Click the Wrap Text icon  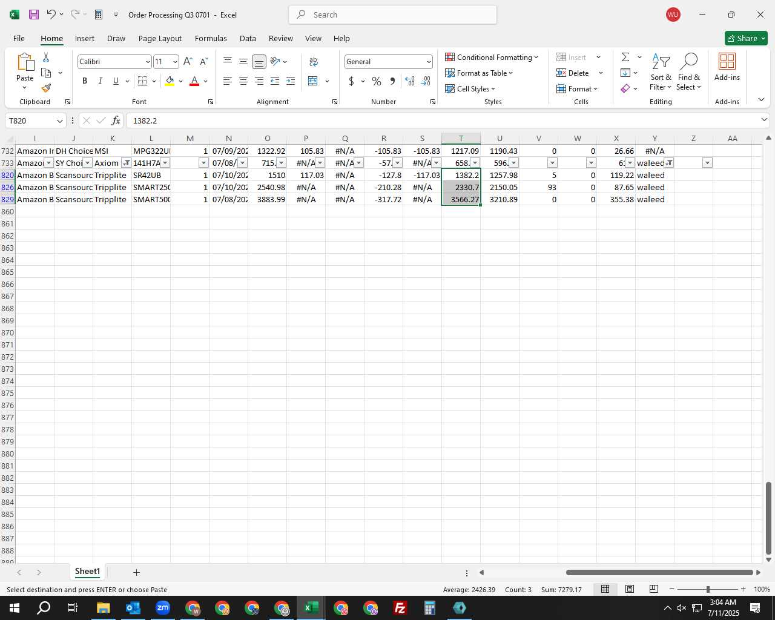(314, 62)
